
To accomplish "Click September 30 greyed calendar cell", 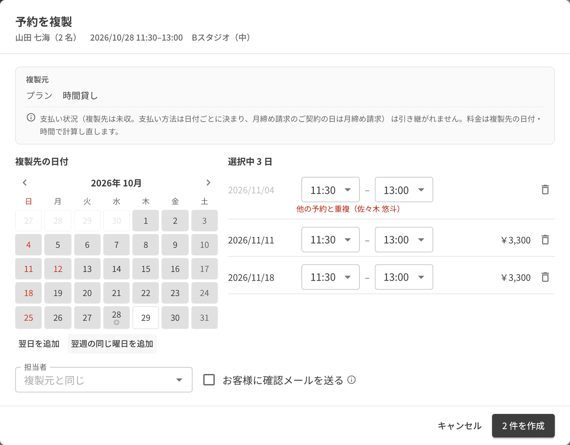I will click(116, 221).
